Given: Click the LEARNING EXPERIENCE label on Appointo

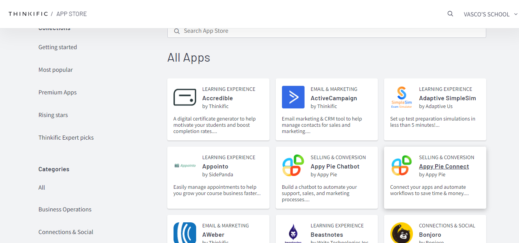Looking at the screenshot, I should coord(229,158).
